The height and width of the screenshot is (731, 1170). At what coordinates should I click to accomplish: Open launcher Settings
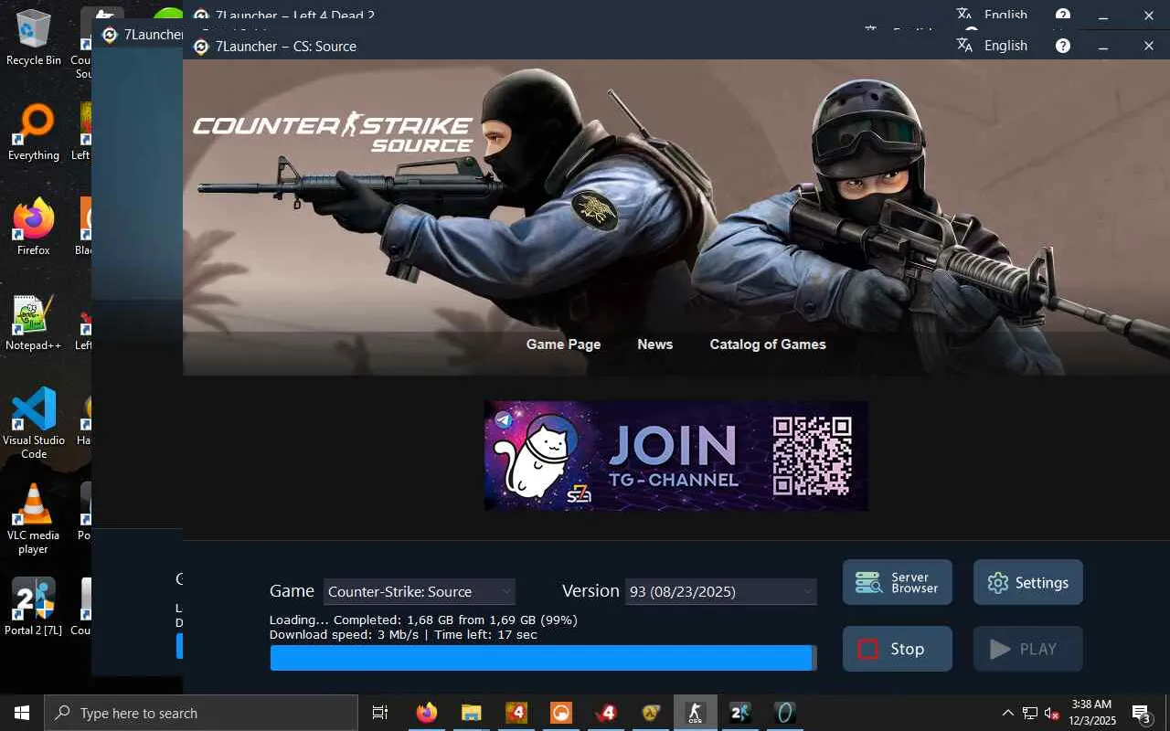1028,582
